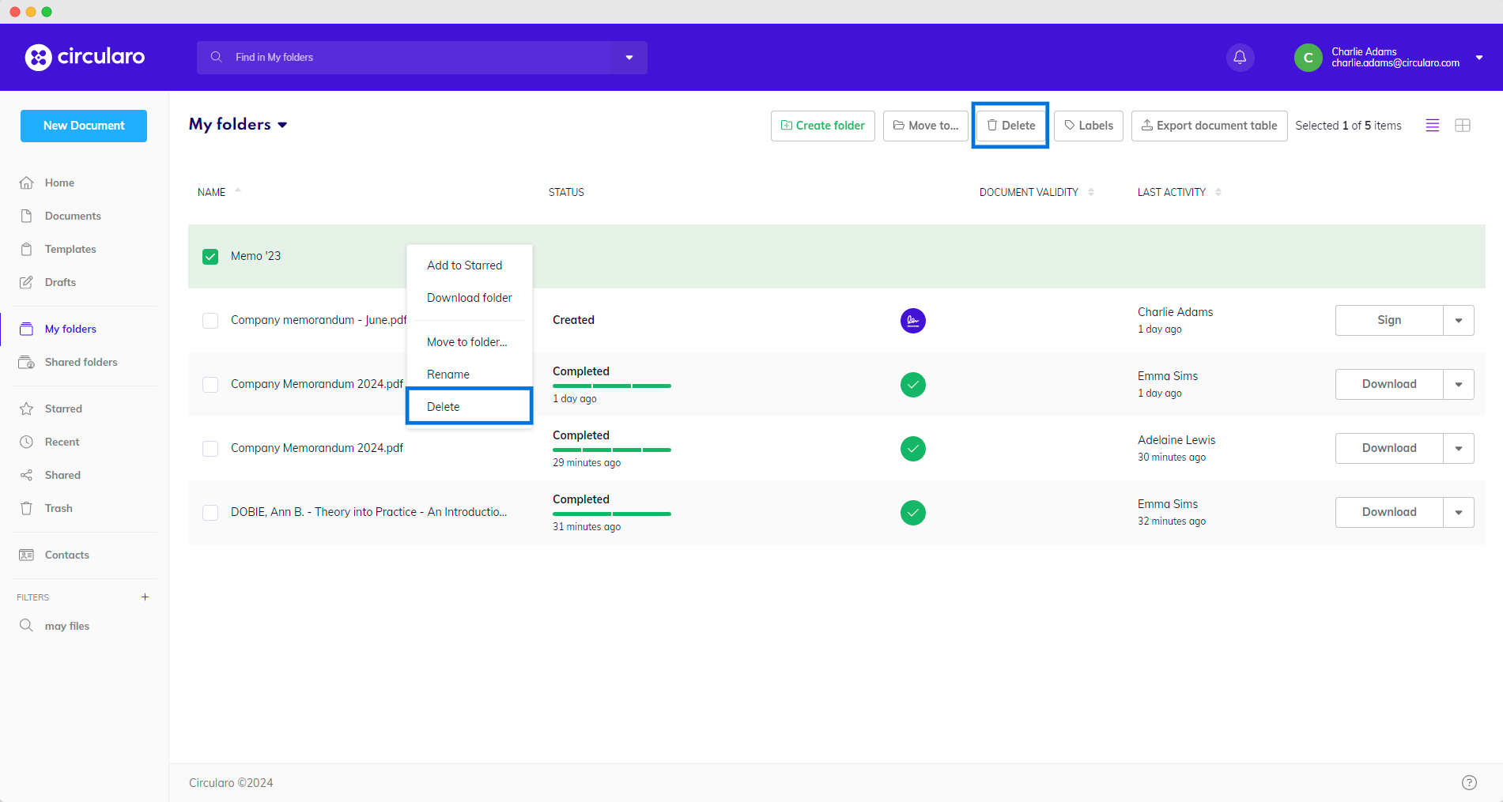Select the Company memorandum - June.pdf checkbox

coord(210,321)
